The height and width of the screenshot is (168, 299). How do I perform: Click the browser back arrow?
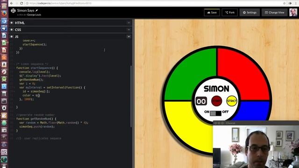[x=12, y=3]
